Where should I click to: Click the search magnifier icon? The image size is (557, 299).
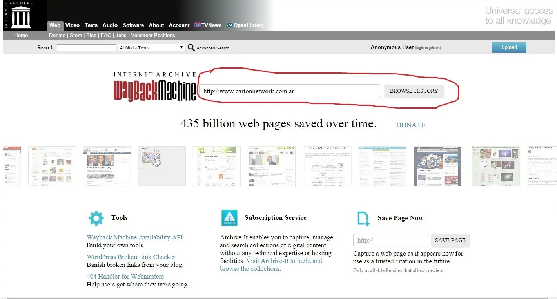191,47
